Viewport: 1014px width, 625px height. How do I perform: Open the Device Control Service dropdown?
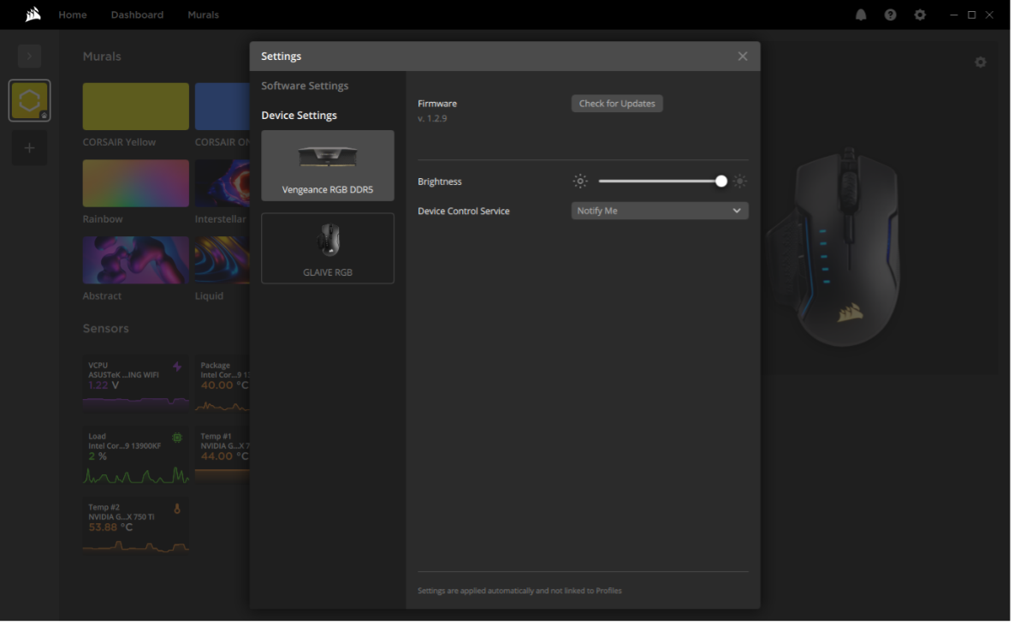661,211
